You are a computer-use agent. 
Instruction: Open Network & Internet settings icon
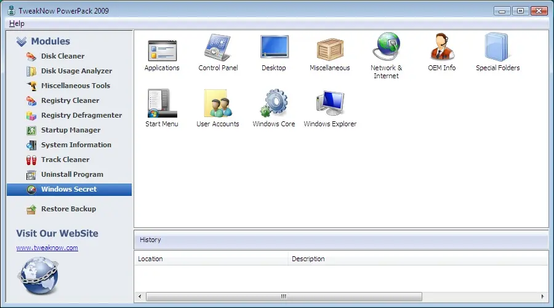coord(386,48)
